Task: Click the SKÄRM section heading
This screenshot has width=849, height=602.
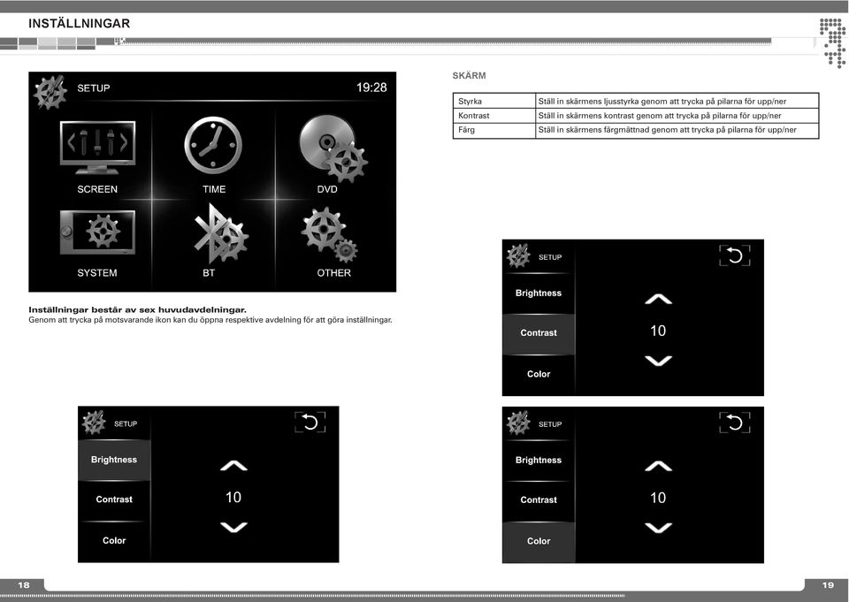Action: (469, 76)
